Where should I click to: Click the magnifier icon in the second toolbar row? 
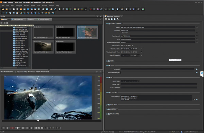42,13
